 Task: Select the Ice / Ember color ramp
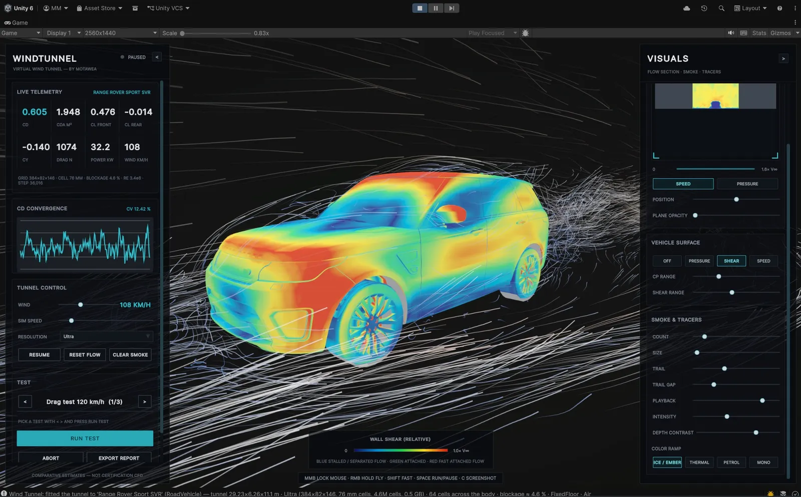[x=667, y=462]
